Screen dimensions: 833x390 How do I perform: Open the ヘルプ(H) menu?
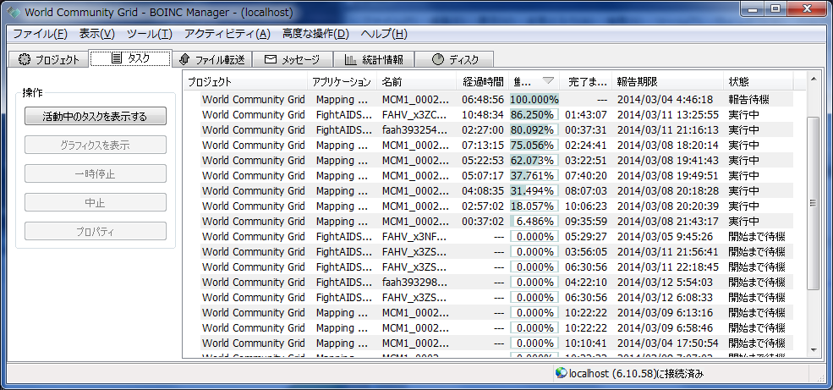pyautogui.click(x=384, y=34)
